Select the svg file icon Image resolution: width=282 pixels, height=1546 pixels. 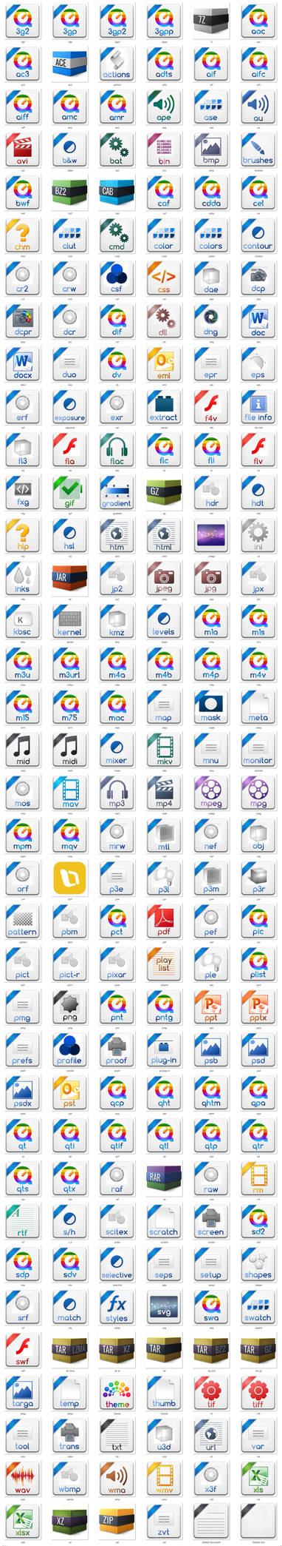pyautogui.click(x=164, y=1308)
